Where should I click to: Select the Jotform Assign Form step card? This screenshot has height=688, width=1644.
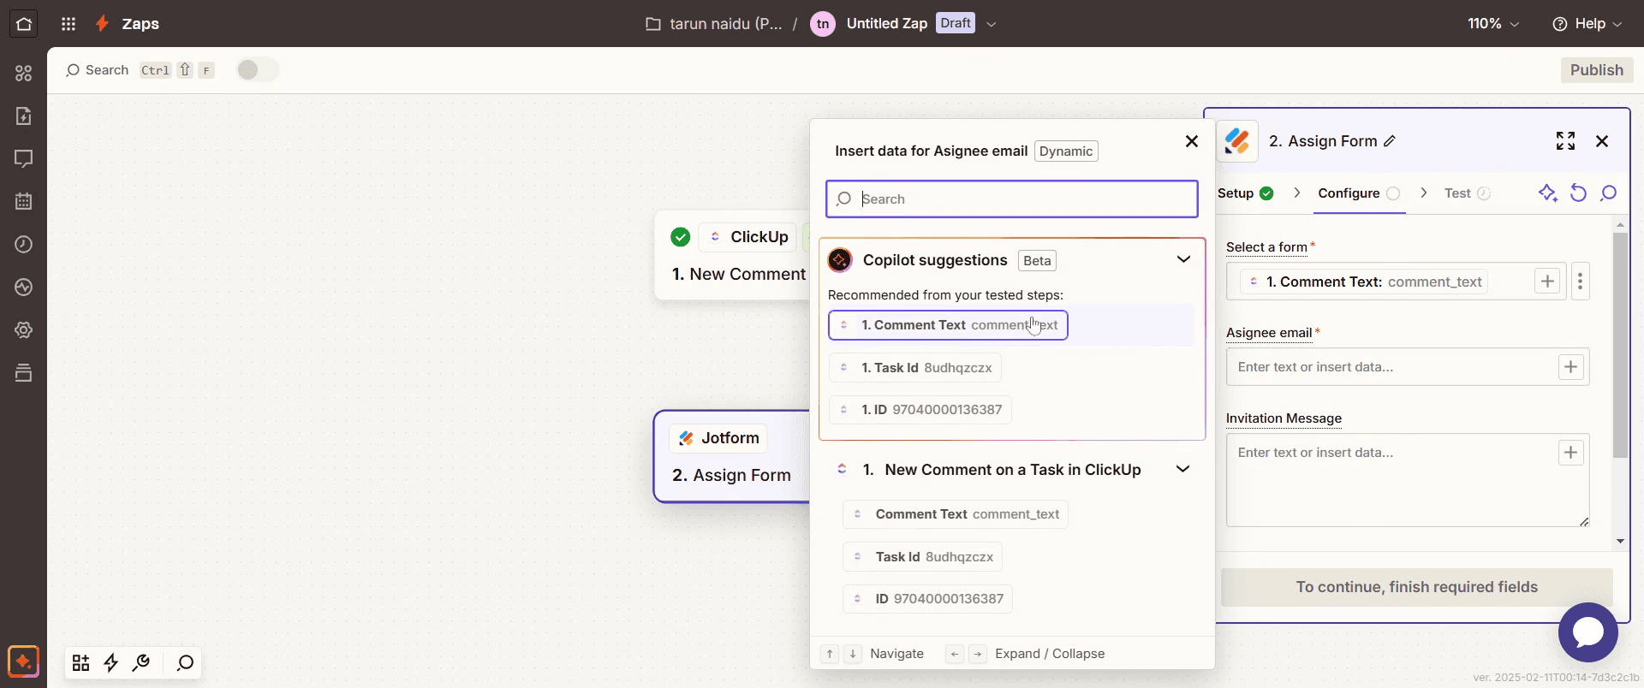(732, 456)
